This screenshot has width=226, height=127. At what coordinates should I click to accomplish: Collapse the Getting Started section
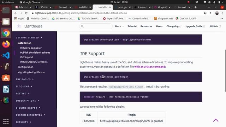coord(29,38)
